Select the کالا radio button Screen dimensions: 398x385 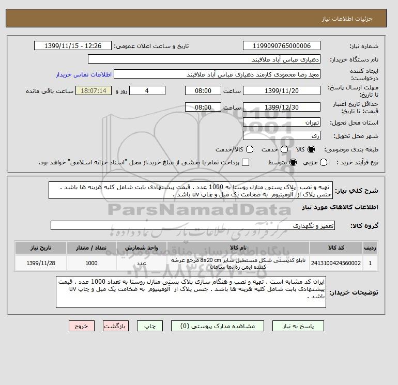click(x=311, y=150)
